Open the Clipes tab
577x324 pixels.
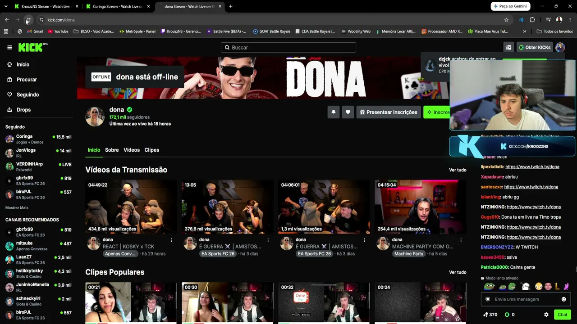(x=152, y=150)
